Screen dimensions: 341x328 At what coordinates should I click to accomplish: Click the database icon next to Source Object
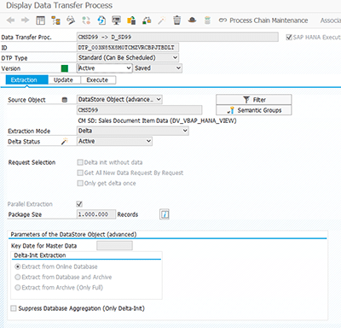(65, 100)
